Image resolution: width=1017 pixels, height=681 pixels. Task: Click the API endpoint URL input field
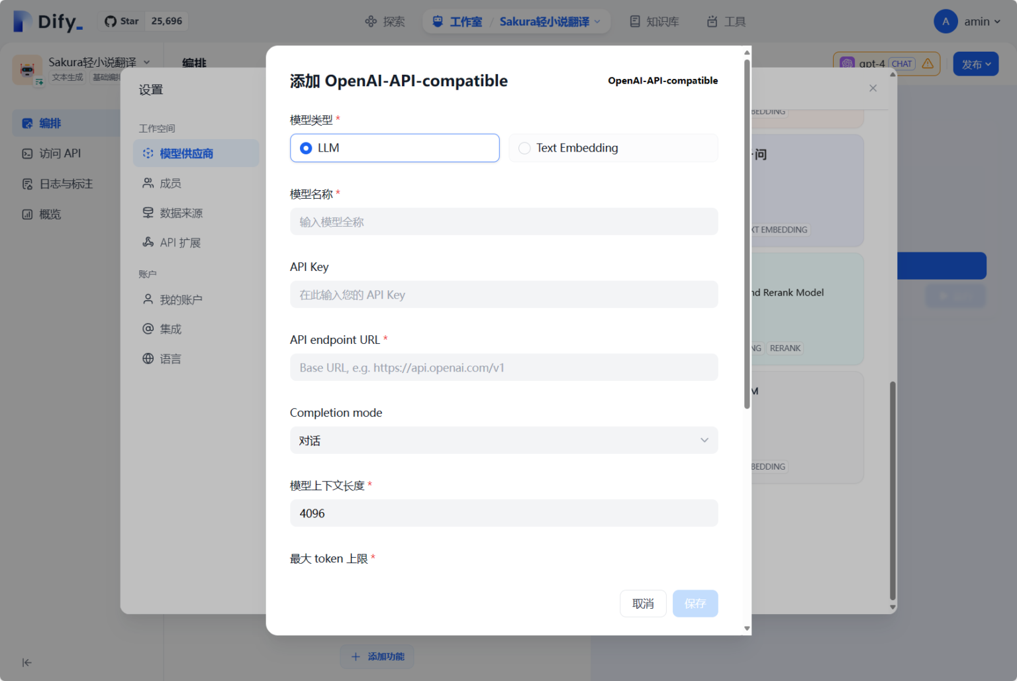503,368
